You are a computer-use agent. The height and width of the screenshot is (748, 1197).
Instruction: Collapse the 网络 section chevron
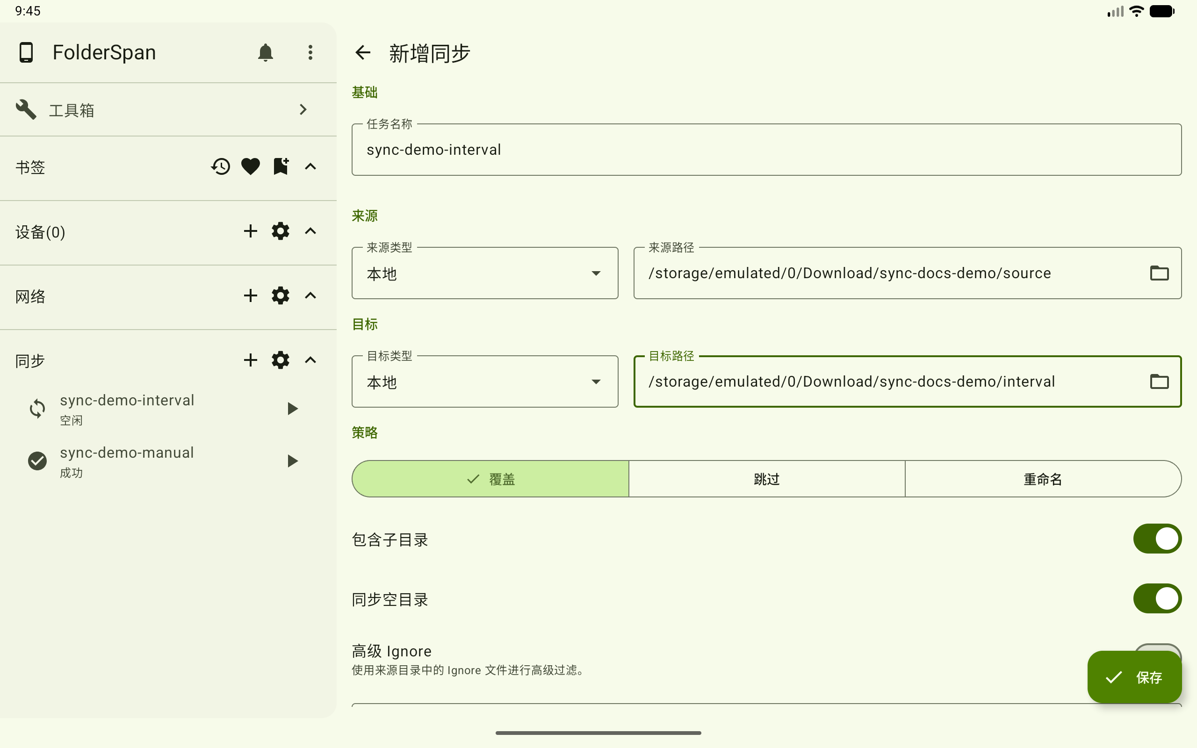[x=310, y=296]
